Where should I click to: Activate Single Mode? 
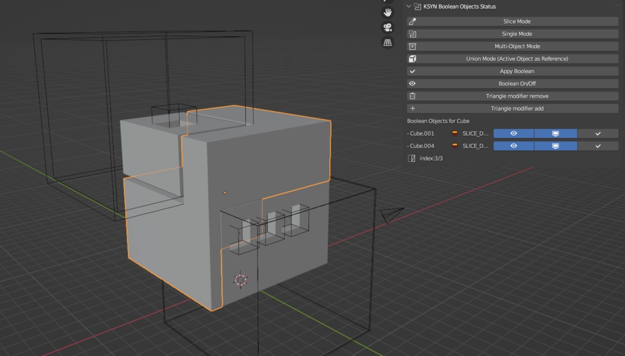516,34
